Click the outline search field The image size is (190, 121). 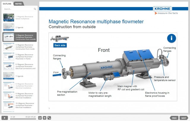pyautogui.click(x=18, y=9)
